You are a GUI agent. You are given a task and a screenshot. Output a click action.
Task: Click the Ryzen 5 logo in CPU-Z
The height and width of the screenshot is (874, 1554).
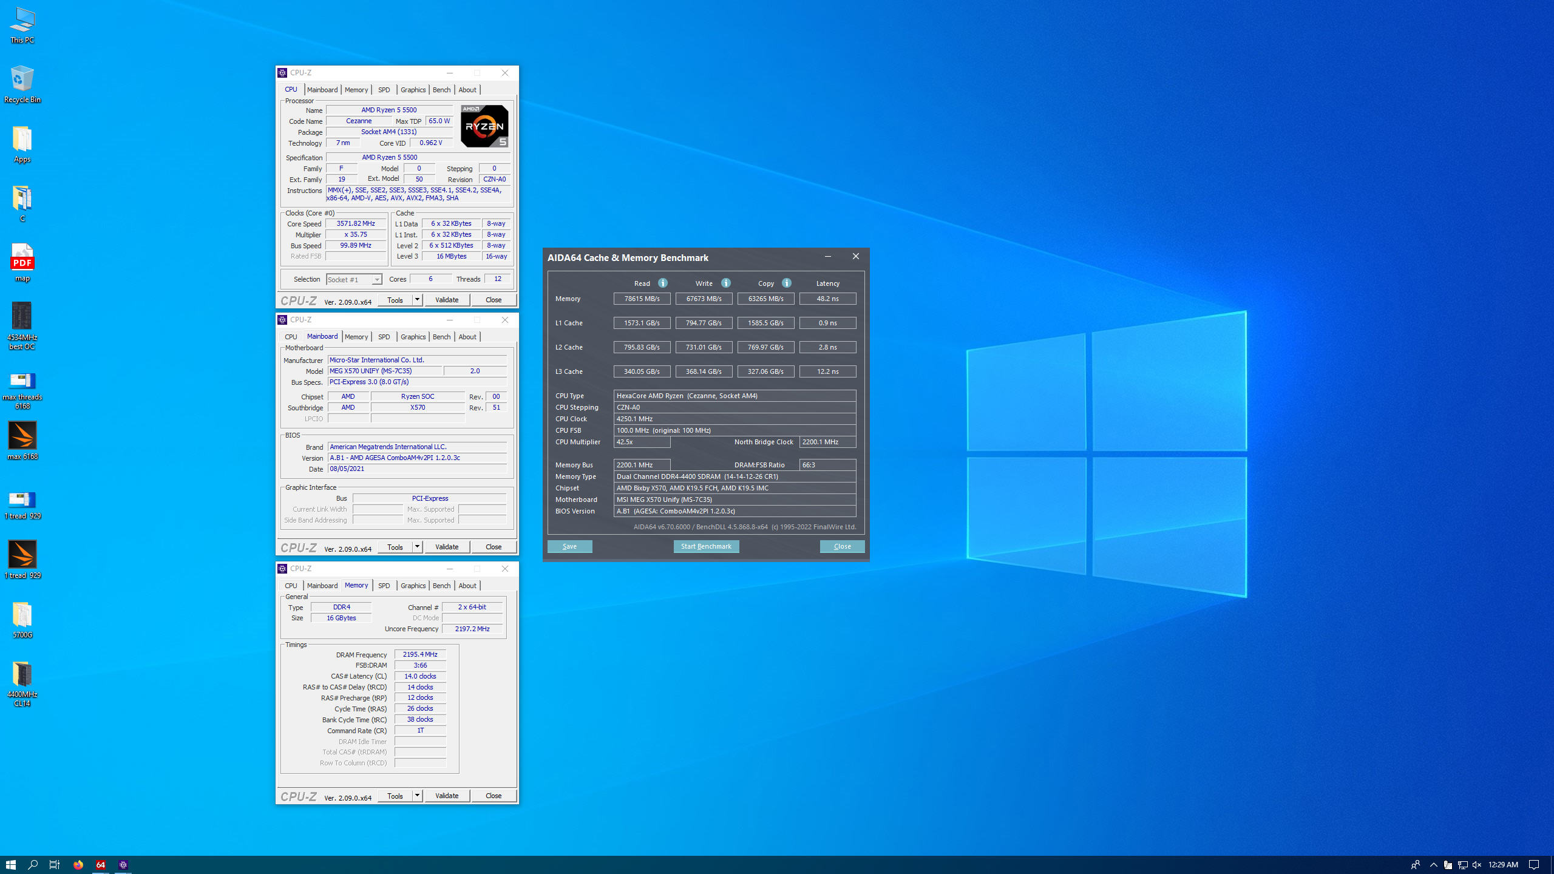pyautogui.click(x=484, y=126)
